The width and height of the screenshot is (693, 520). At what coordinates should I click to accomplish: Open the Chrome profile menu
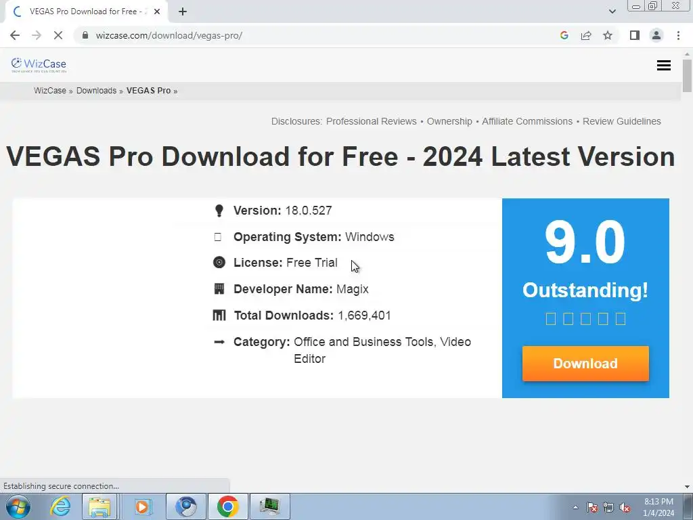(656, 35)
